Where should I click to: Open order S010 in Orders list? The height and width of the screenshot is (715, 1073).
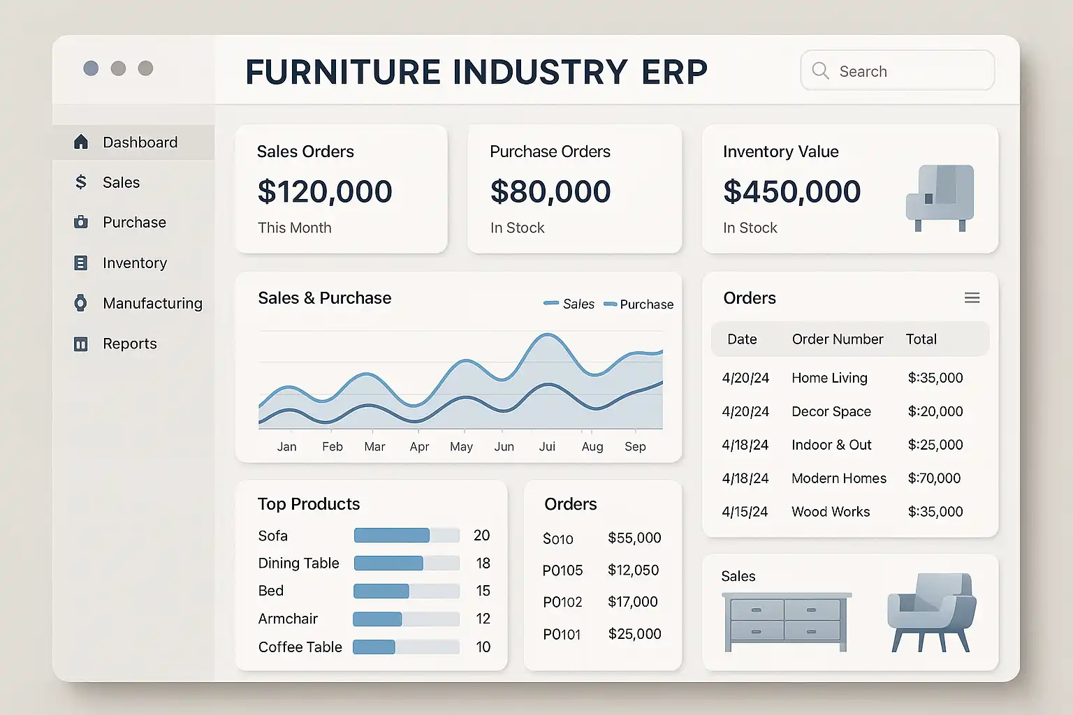[558, 538]
